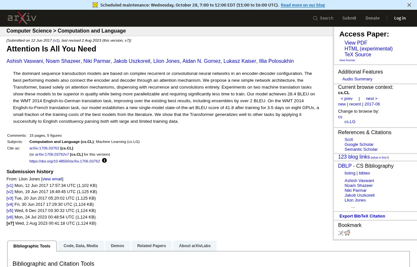Open Read more on our blog link
The width and height of the screenshot is (417, 267).
[x=303, y=5]
